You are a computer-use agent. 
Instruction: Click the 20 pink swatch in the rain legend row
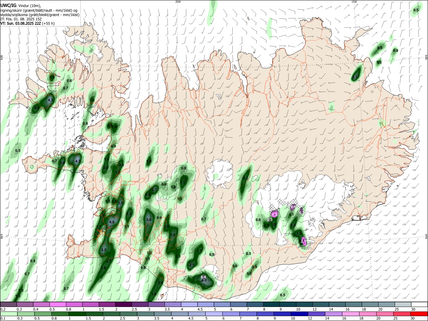(x=386, y=314)
